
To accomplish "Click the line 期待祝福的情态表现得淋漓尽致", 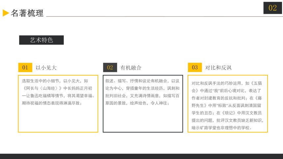I will 52,103.
